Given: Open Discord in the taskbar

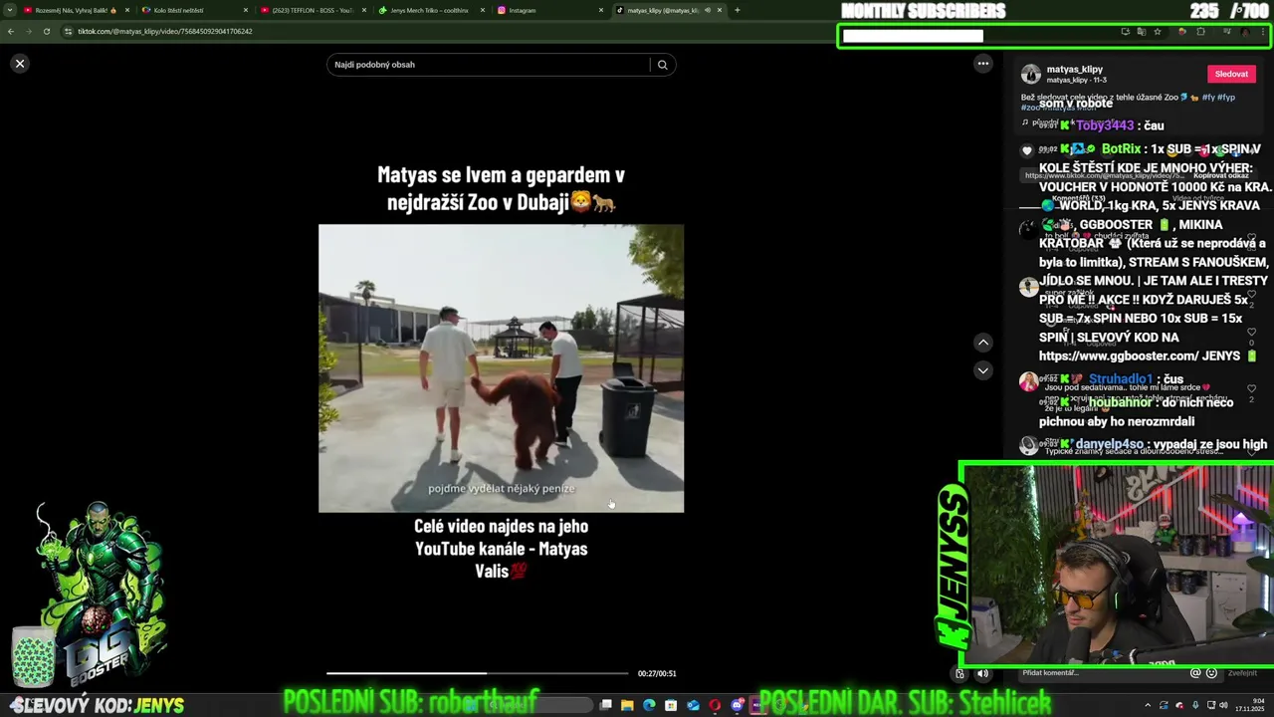Looking at the screenshot, I should pyautogui.click(x=737, y=705).
